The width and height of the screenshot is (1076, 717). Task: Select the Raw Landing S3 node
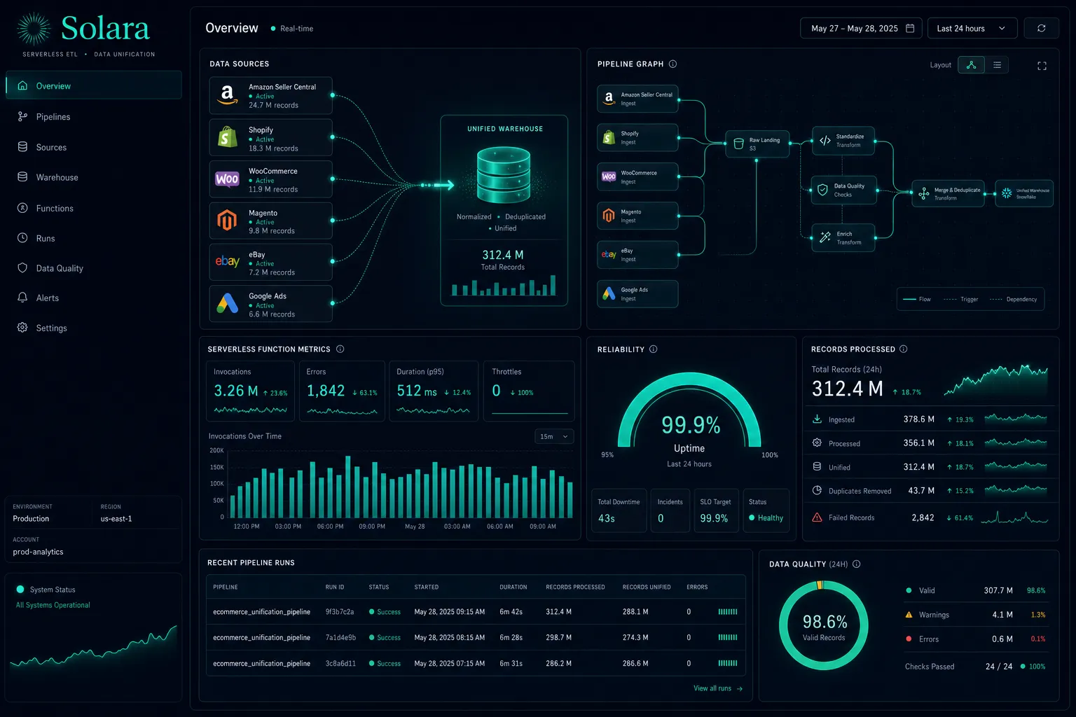click(757, 144)
